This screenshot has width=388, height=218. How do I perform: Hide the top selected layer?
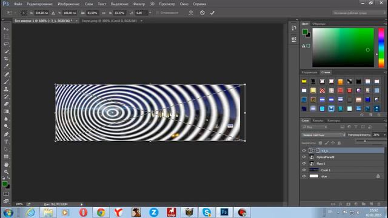pos(304,151)
